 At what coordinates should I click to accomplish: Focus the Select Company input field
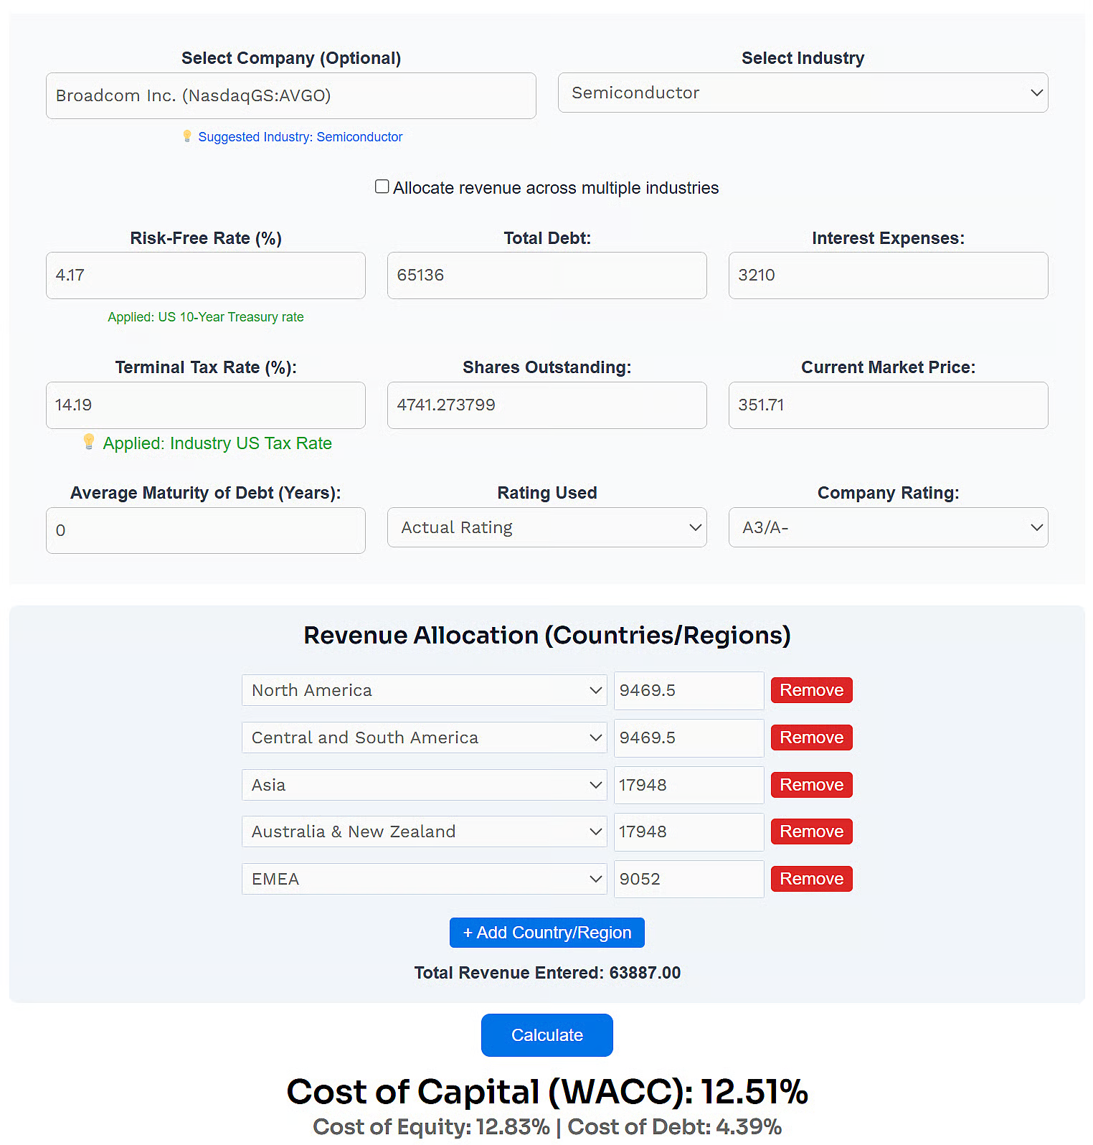click(290, 95)
